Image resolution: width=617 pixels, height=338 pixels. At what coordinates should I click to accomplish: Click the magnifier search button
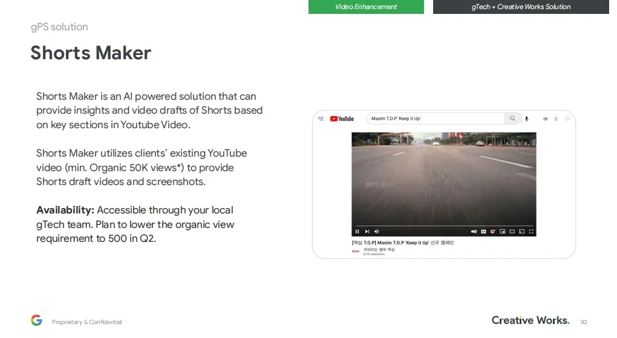(513, 119)
